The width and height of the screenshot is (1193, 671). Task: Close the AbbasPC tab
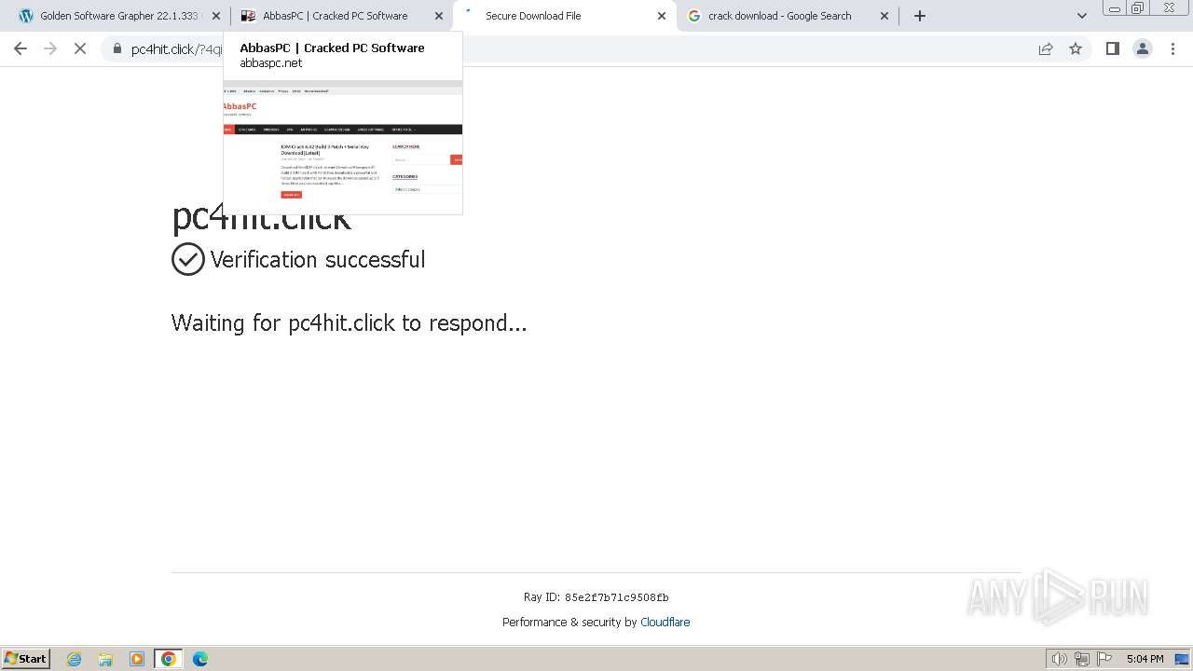439,16
